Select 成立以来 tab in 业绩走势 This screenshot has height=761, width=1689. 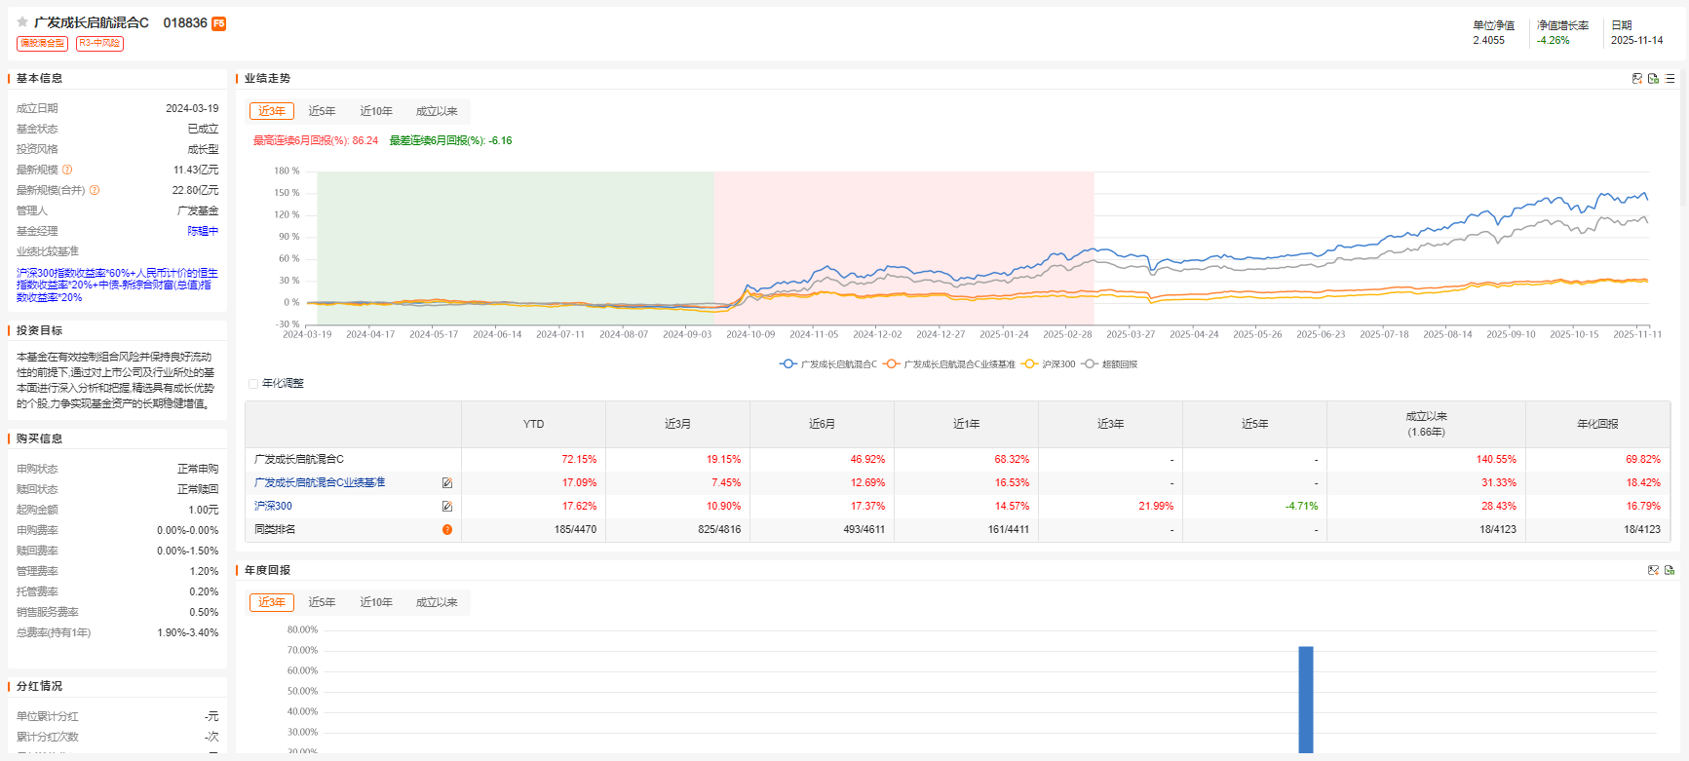pyautogui.click(x=437, y=112)
